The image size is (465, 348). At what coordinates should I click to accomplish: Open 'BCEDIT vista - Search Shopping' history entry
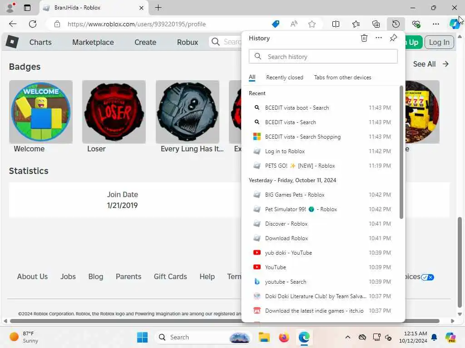(322, 137)
